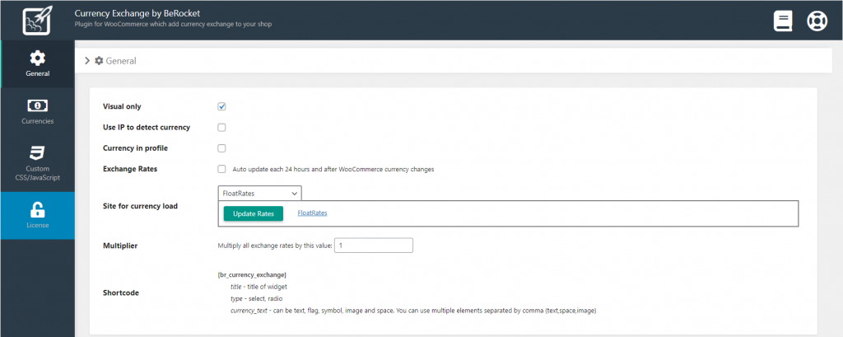Open the FloatRates site dropdown
843x337 pixels.
(x=260, y=193)
